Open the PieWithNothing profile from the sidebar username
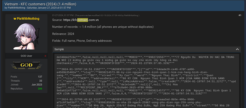 click(x=28, y=19)
